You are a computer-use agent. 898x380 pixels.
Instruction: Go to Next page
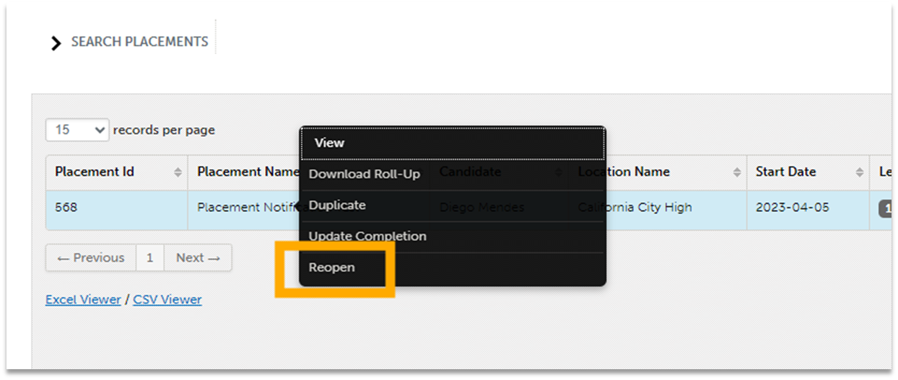(x=198, y=258)
